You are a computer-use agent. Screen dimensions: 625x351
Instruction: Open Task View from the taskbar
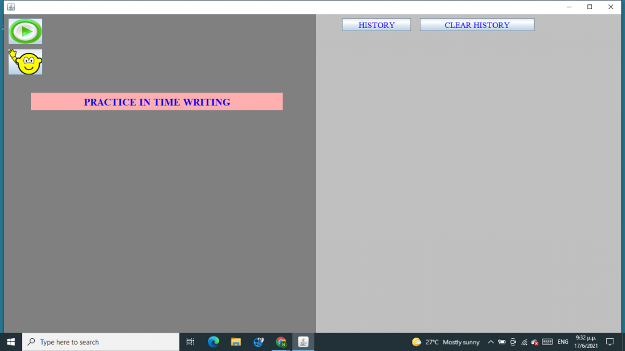pos(190,342)
